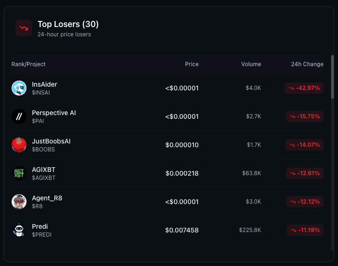338x266 pixels.
Task: Sort by the 24h Change column header
Action: coord(307,64)
